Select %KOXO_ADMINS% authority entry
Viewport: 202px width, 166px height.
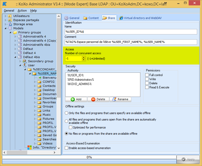point(79,84)
